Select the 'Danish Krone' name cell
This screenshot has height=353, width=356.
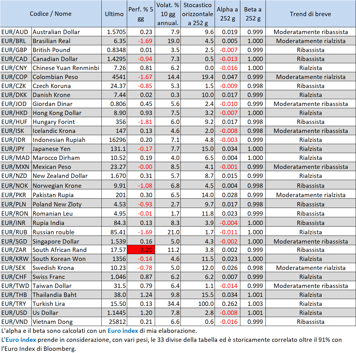coord(67,95)
